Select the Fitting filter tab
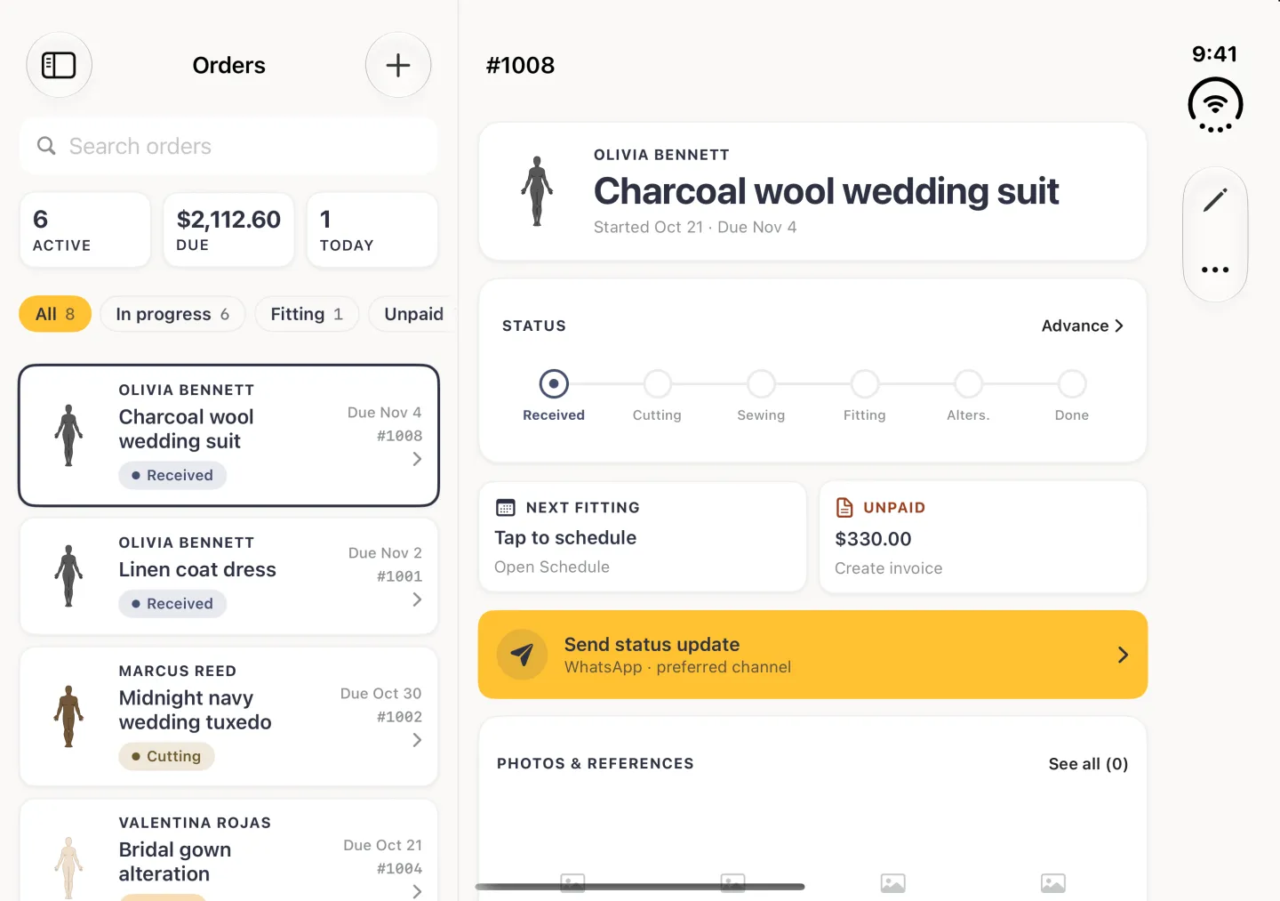1280x901 pixels. click(307, 314)
